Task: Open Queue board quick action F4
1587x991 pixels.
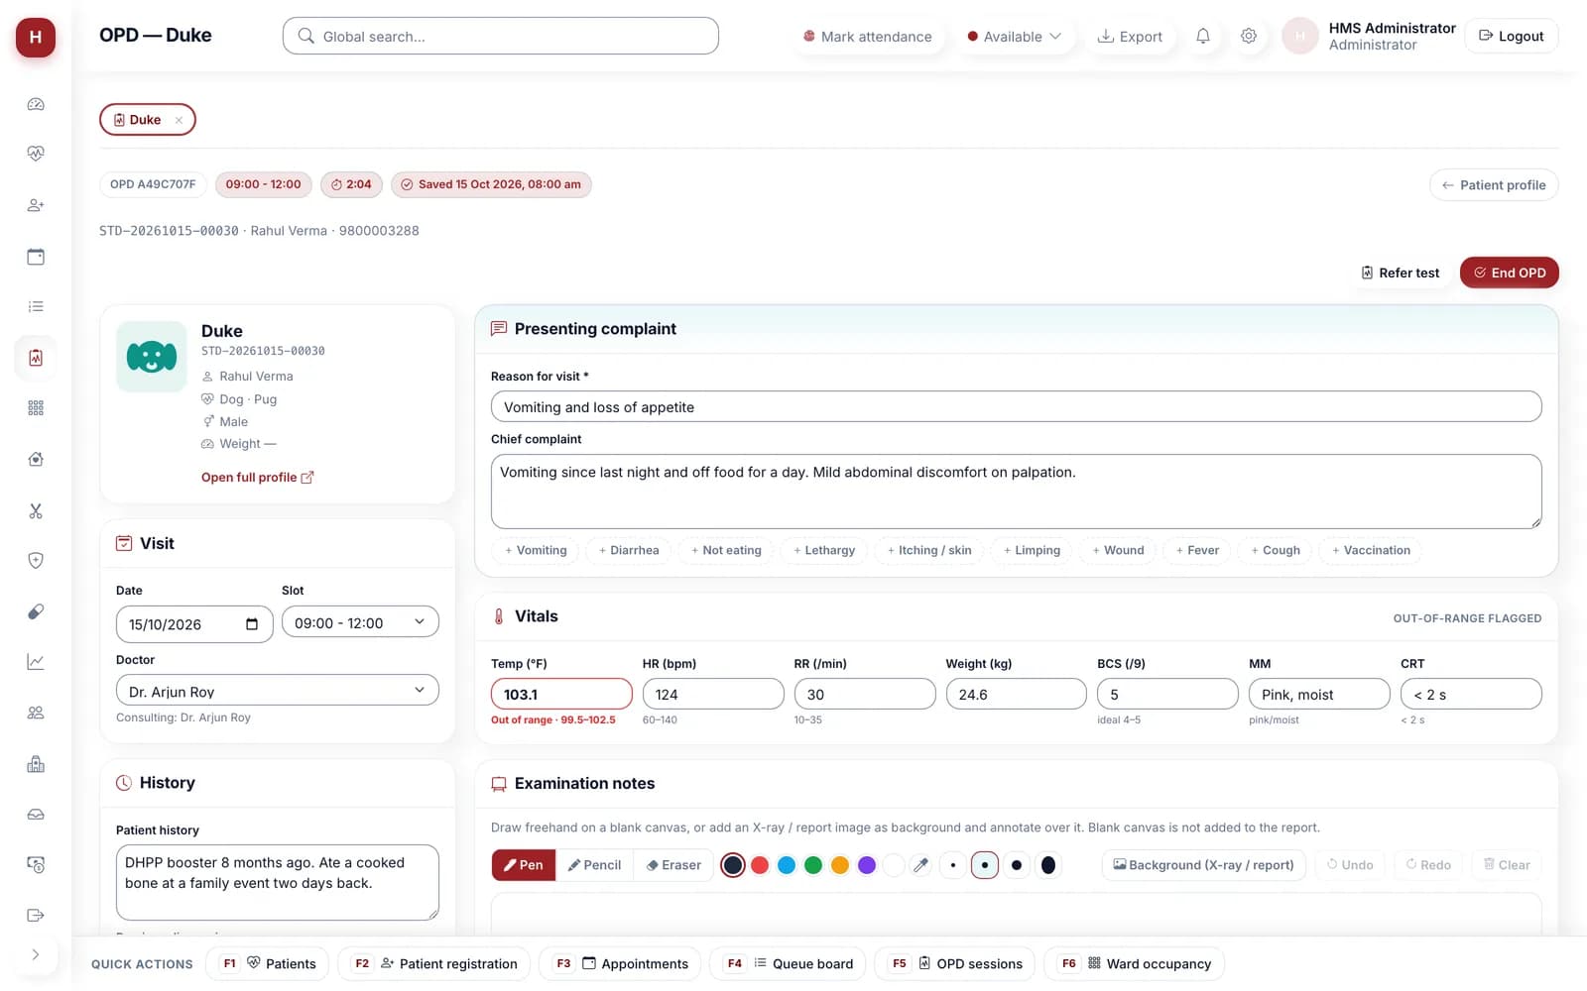Action: pyautogui.click(x=789, y=963)
